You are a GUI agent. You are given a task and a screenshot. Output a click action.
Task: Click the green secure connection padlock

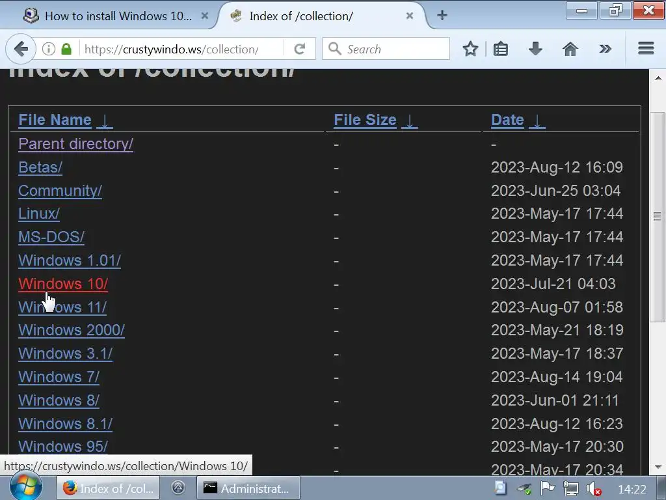click(66, 49)
